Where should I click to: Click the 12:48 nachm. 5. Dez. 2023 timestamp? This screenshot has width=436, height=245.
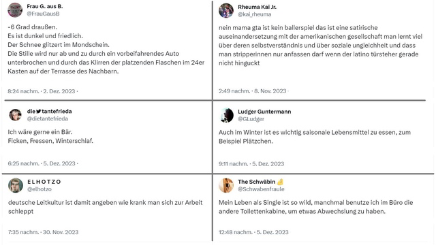[x=253, y=232]
